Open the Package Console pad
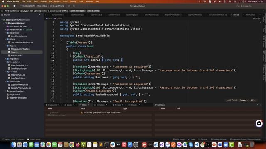The image size is (266, 149). coord(219,139)
